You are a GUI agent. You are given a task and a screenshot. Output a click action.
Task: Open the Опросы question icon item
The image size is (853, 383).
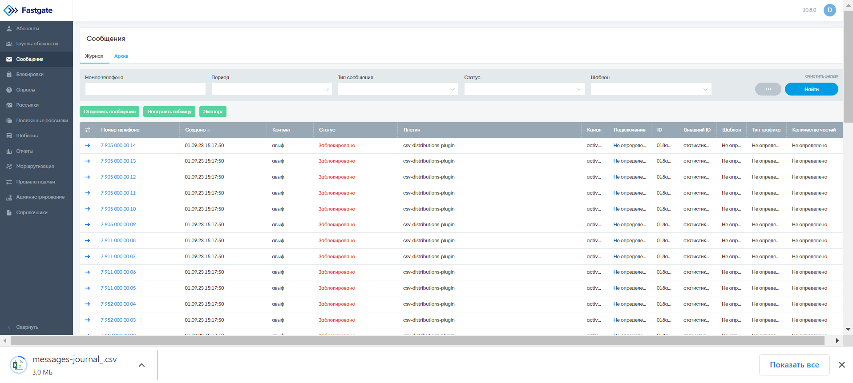point(9,90)
